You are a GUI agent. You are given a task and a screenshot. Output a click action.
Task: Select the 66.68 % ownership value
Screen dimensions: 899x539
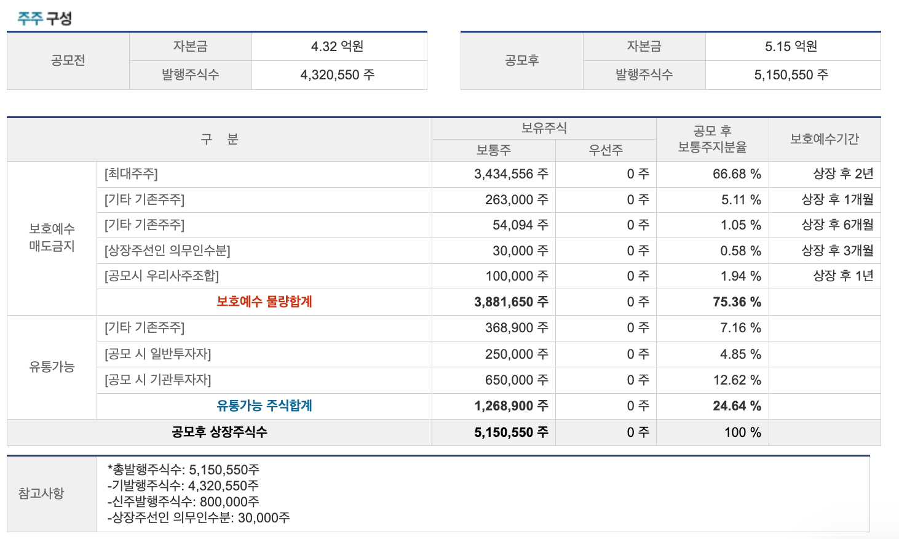pyautogui.click(x=737, y=174)
